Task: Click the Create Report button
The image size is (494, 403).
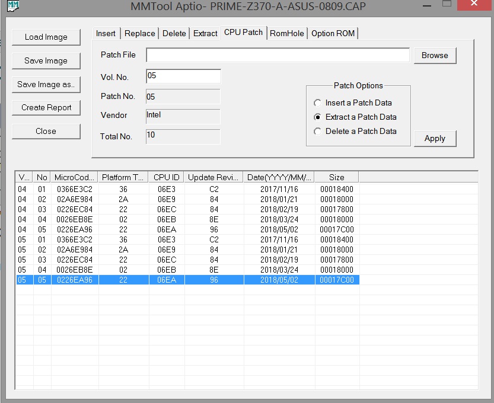Action: point(46,108)
